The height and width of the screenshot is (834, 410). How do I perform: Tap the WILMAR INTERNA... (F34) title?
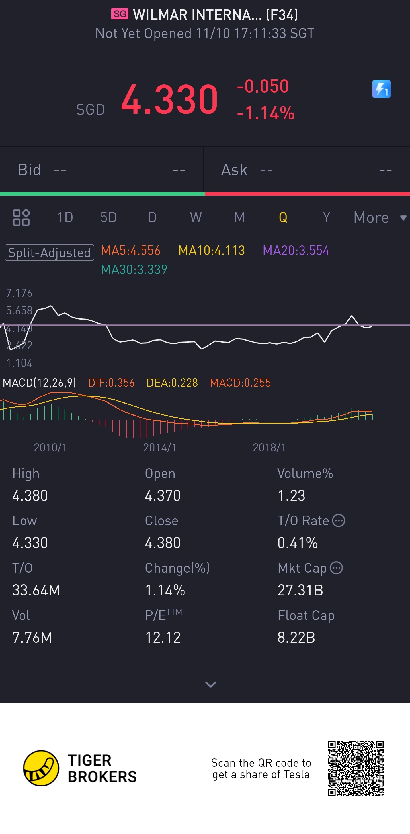point(216,15)
